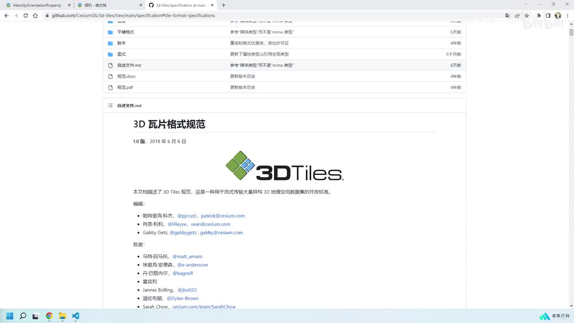
Task: Toggle the browser side panel icon
Action: [548, 15]
